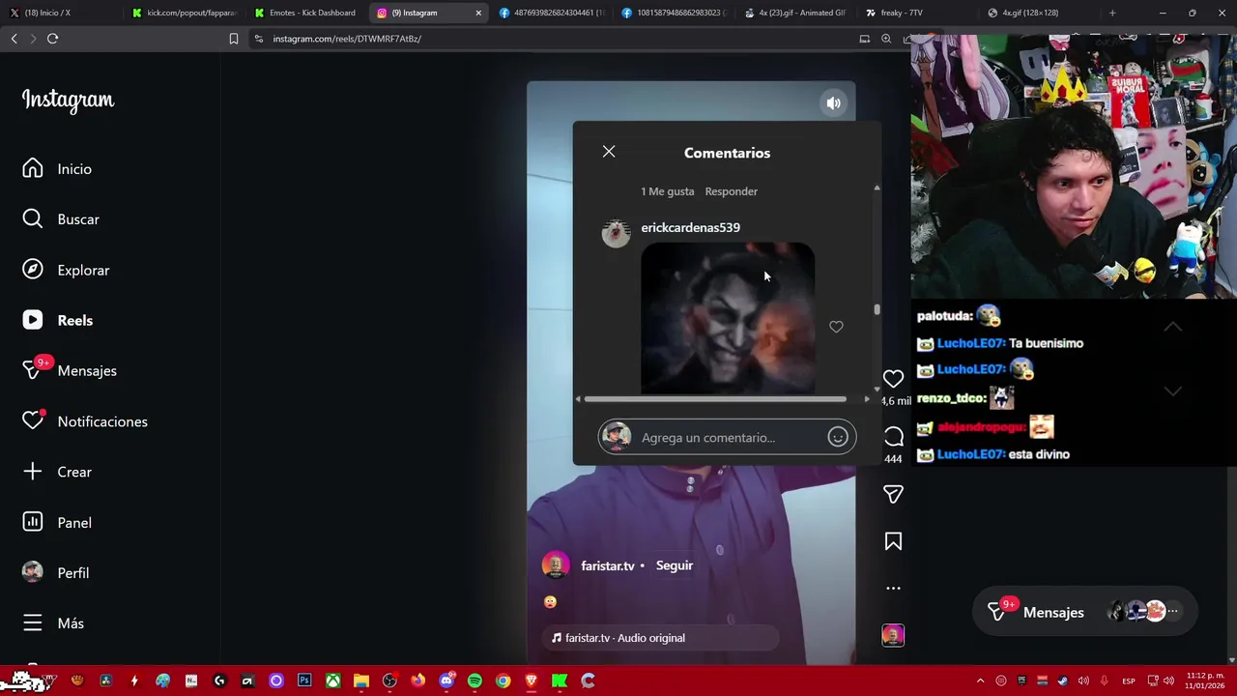
Task: Open Inicio home in sidebar
Action: [58, 169]
